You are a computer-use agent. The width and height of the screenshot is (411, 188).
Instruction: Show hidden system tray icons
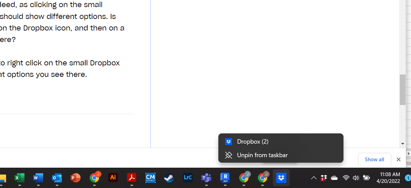[x=314, y=178]
